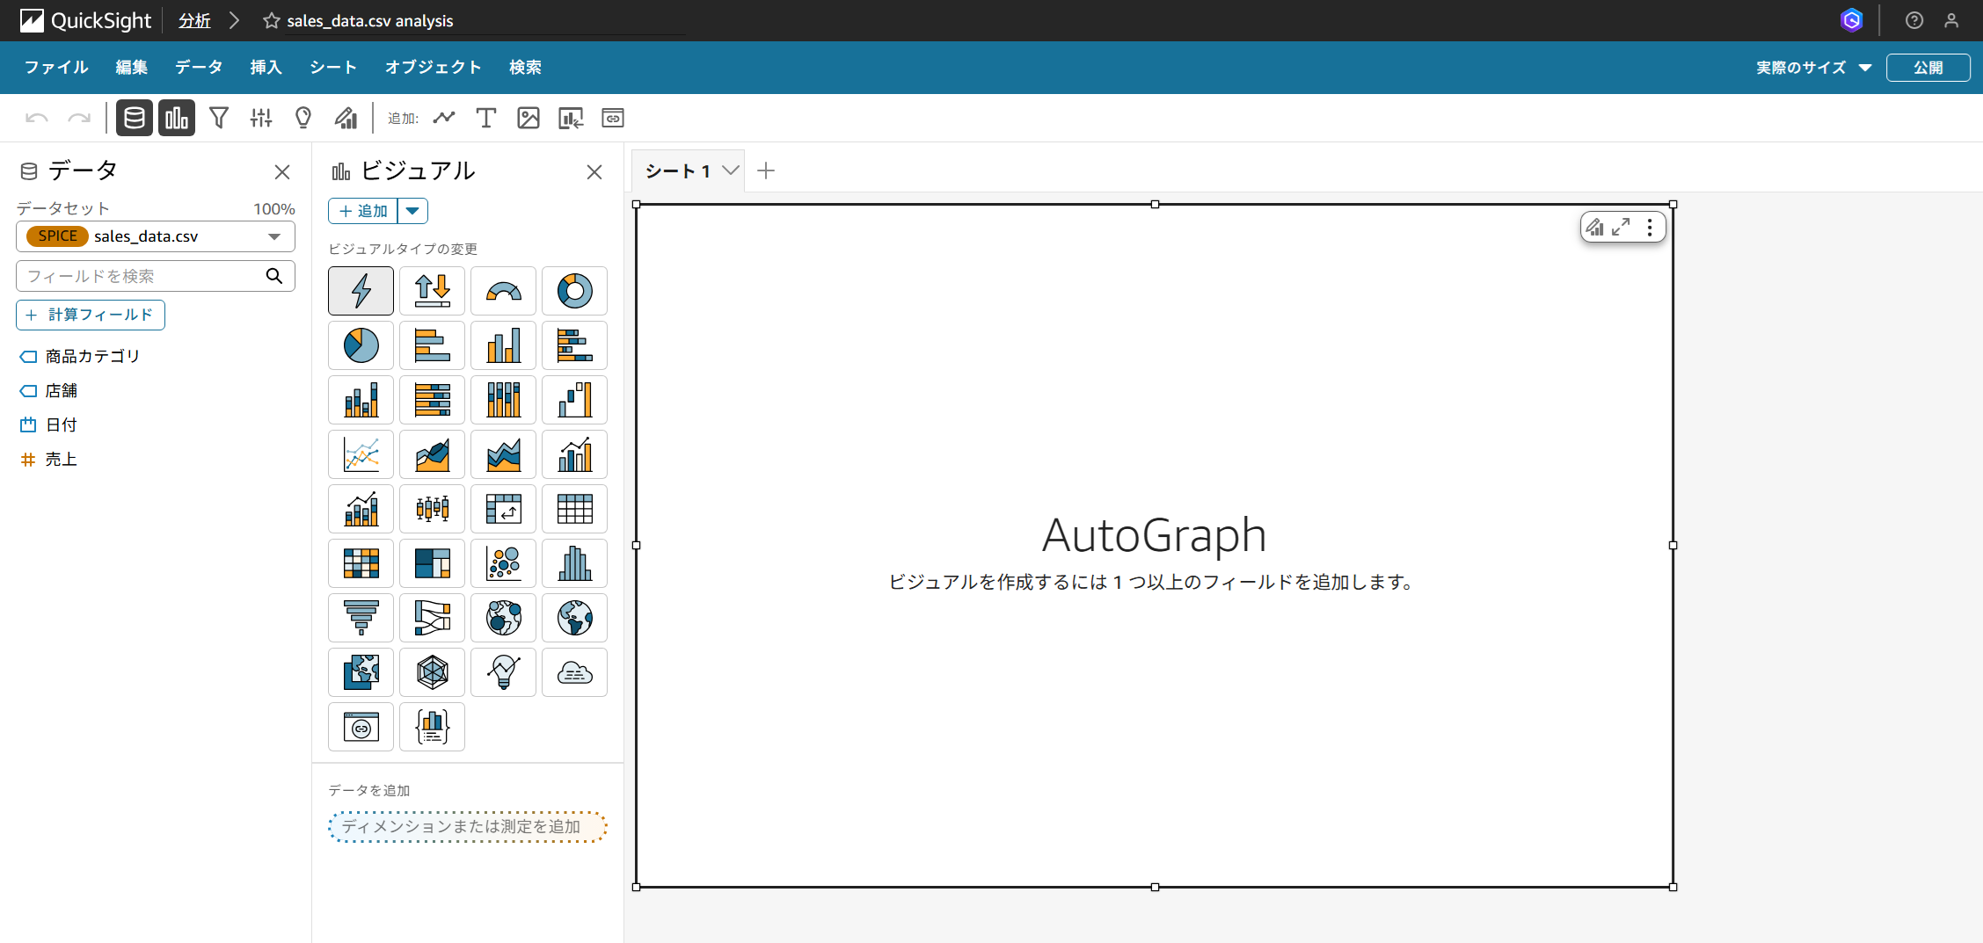Image resolution: width=1983 pixels, height=943 pixels.
Task: Open the filter pane icon in toolbar
Action: pos(219,118)
